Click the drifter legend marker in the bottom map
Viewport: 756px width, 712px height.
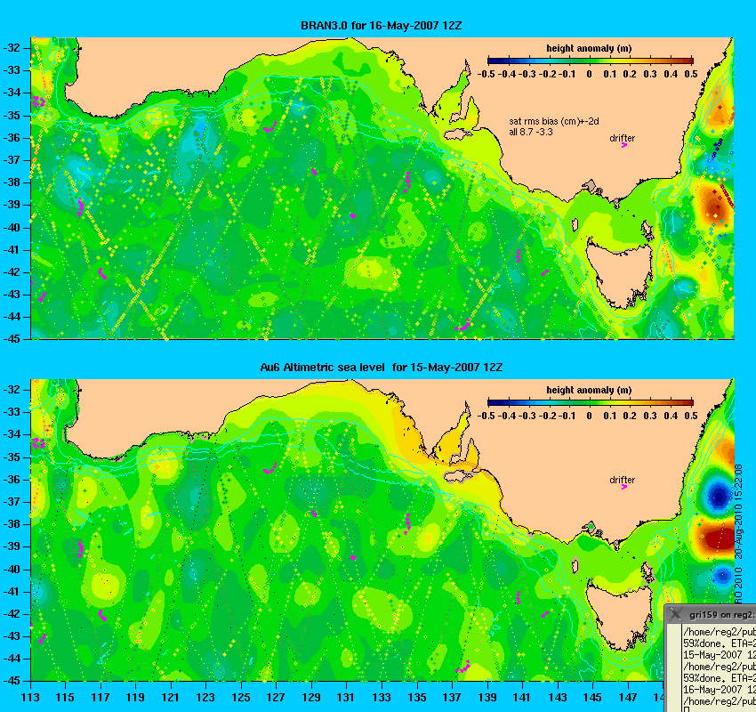coord(623,487)
